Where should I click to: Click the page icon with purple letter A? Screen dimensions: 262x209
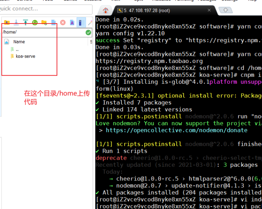(72, 23)
